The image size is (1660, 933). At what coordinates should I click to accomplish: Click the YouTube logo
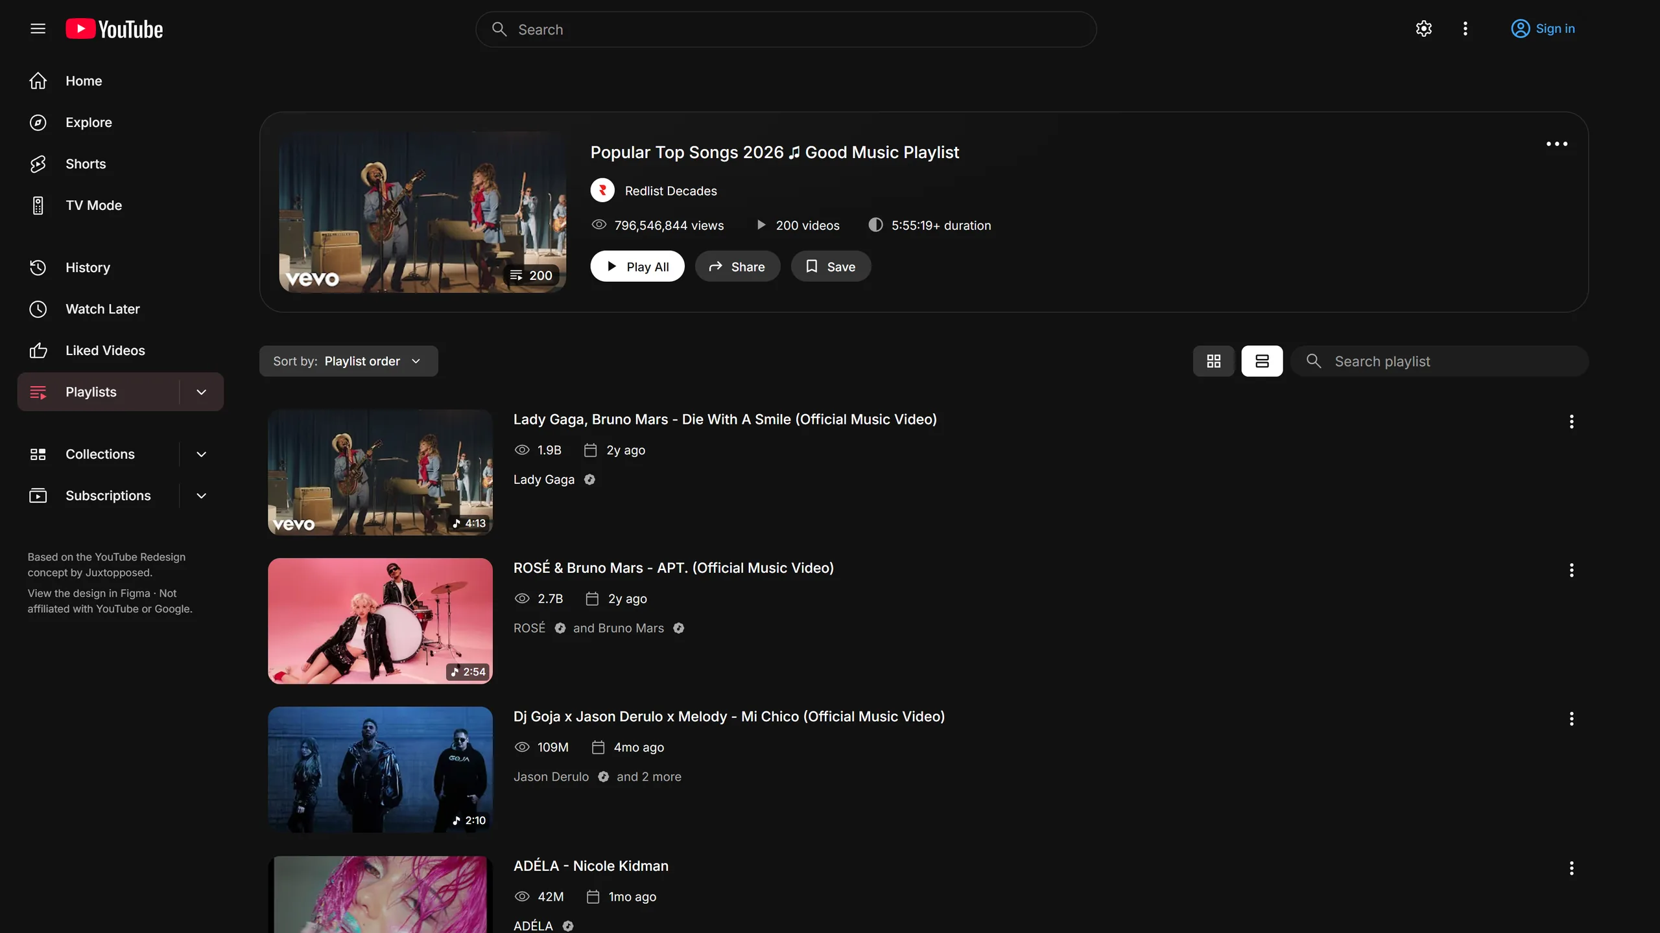(114, 29)
